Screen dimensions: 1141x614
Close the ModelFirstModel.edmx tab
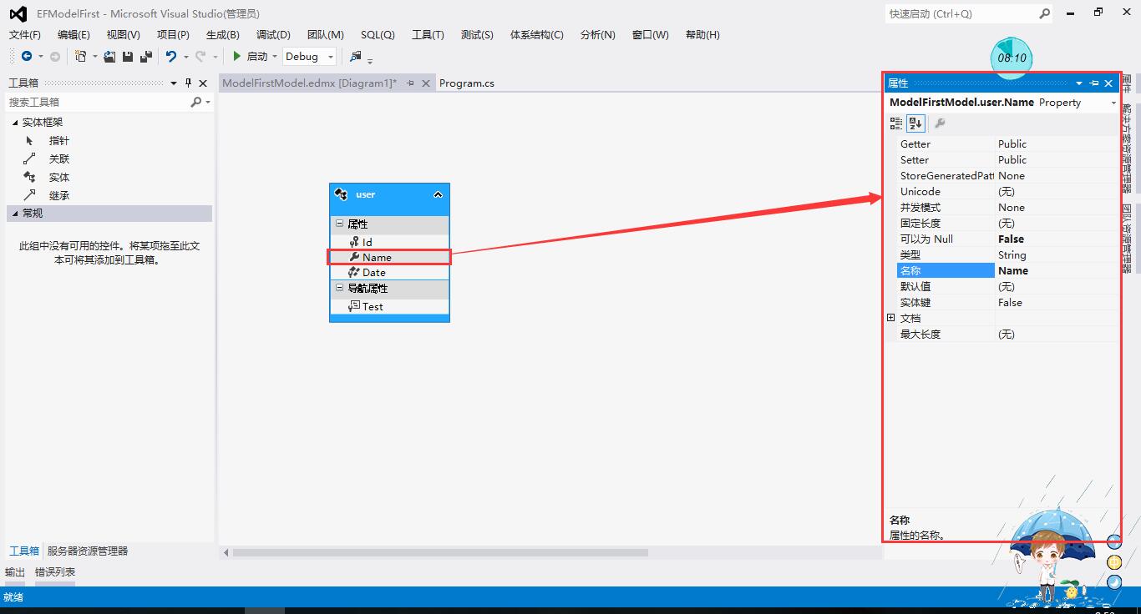(x=425, y=83)
